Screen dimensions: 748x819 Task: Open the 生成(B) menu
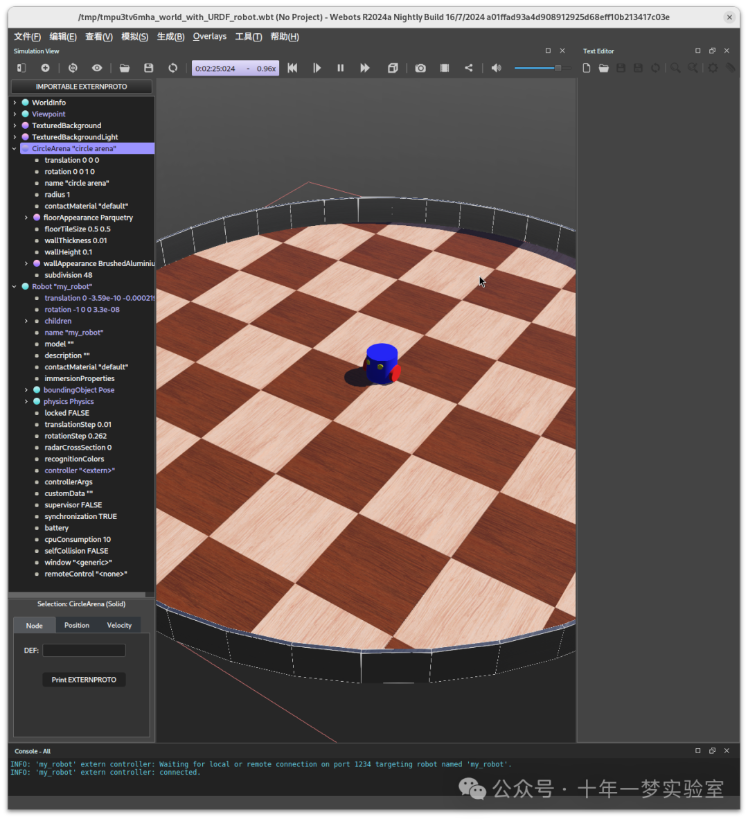click(170, 37)
